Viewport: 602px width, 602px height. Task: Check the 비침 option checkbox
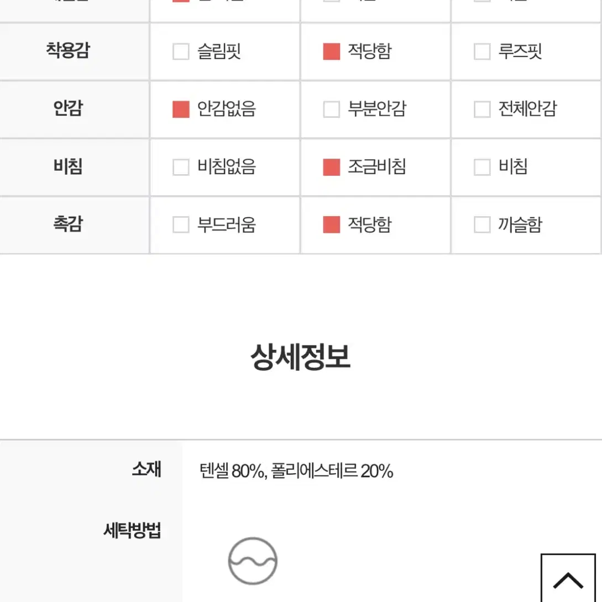[x=482, y=167]
